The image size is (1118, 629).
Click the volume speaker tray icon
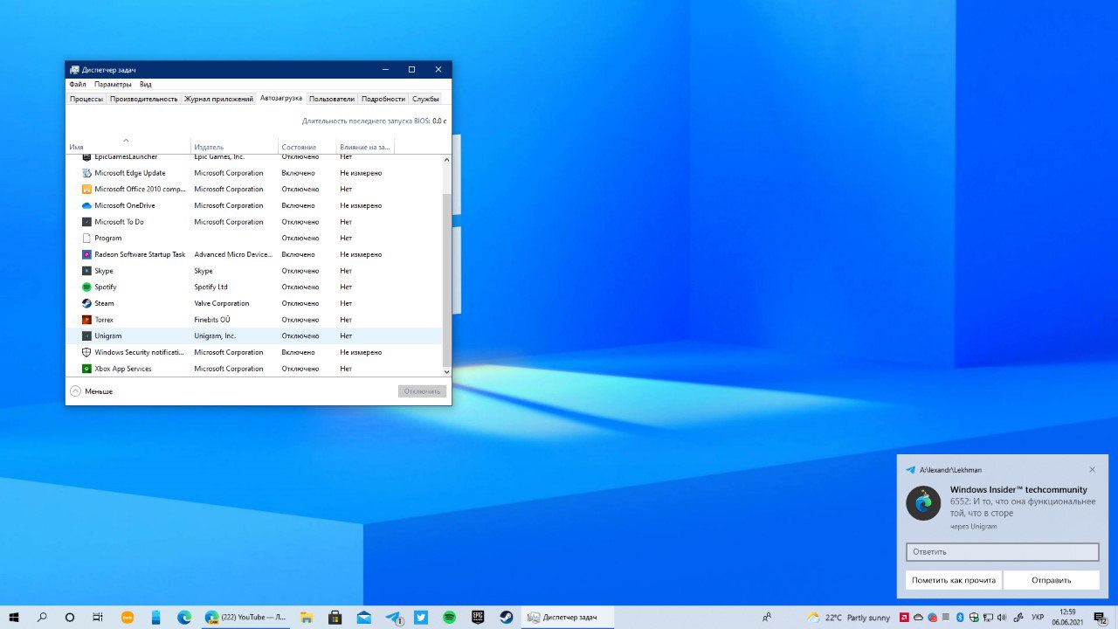pos(1002,618)
